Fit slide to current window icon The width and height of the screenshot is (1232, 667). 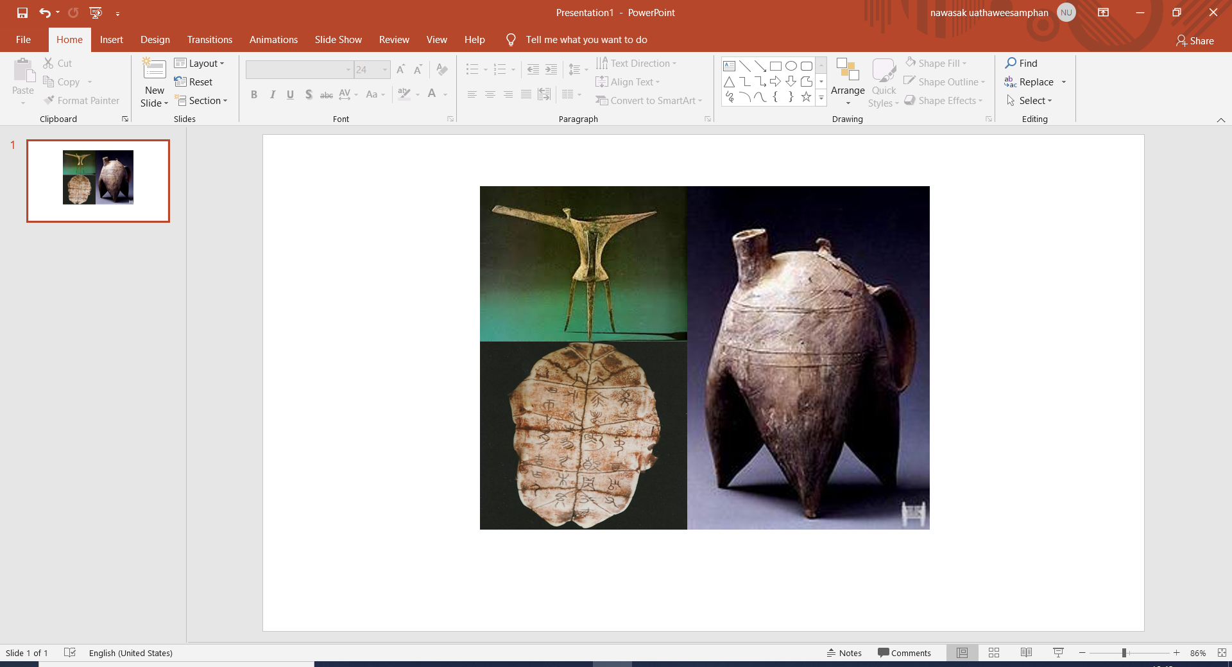1222,653
